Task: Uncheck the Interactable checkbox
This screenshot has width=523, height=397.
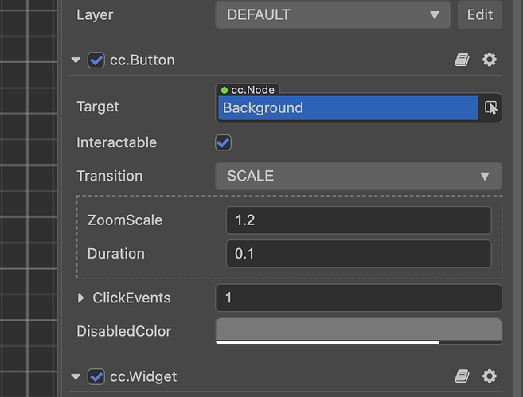Action: point(224,142)
